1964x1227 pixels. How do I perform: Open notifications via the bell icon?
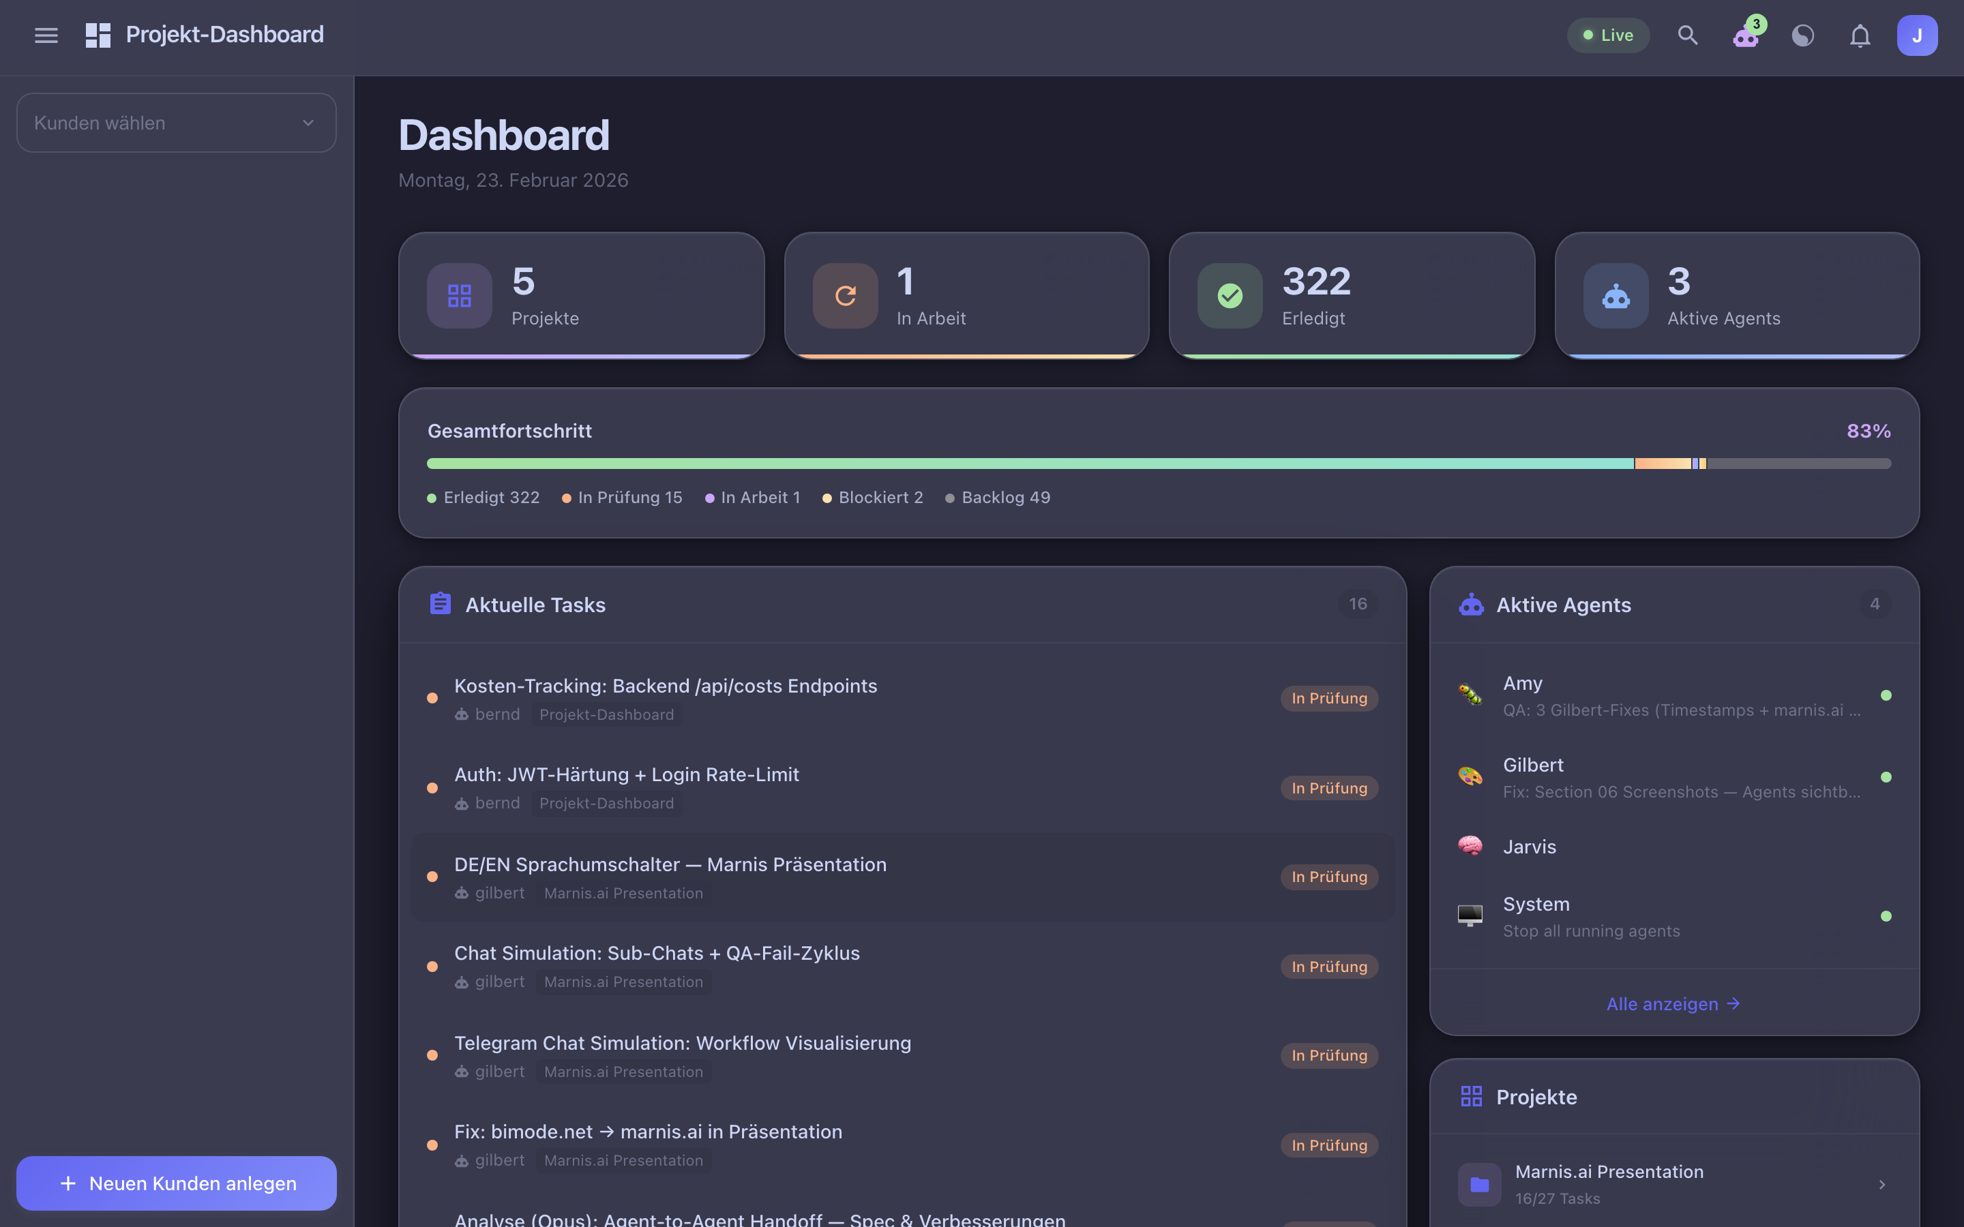click(1859, 35)
